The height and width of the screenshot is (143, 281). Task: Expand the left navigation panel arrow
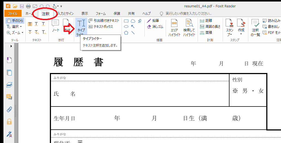[x=11, y=46]
